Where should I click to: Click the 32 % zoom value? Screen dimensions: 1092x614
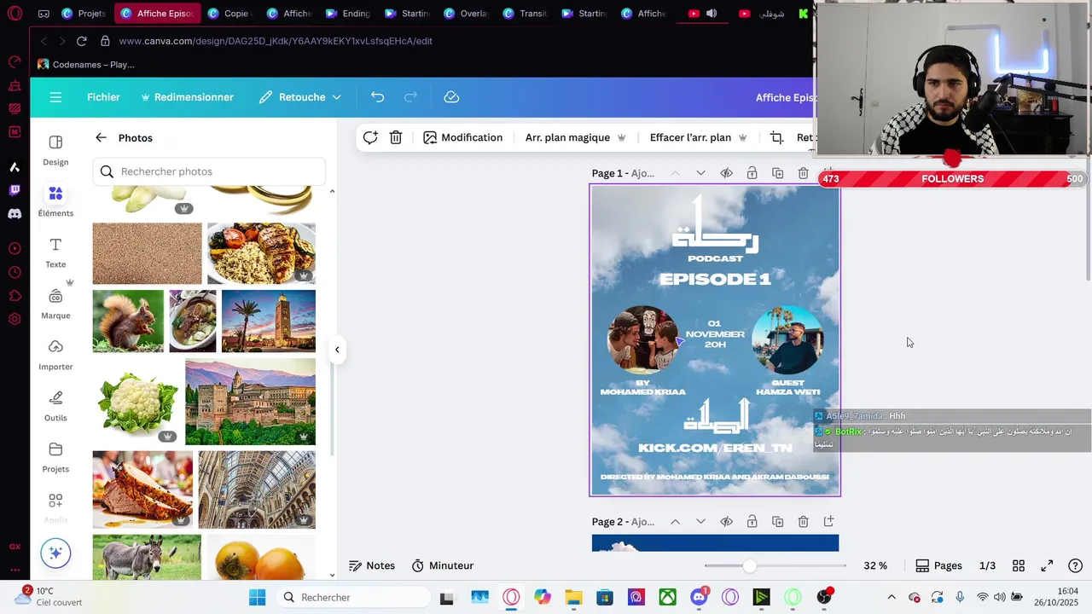tap(875, 565)
